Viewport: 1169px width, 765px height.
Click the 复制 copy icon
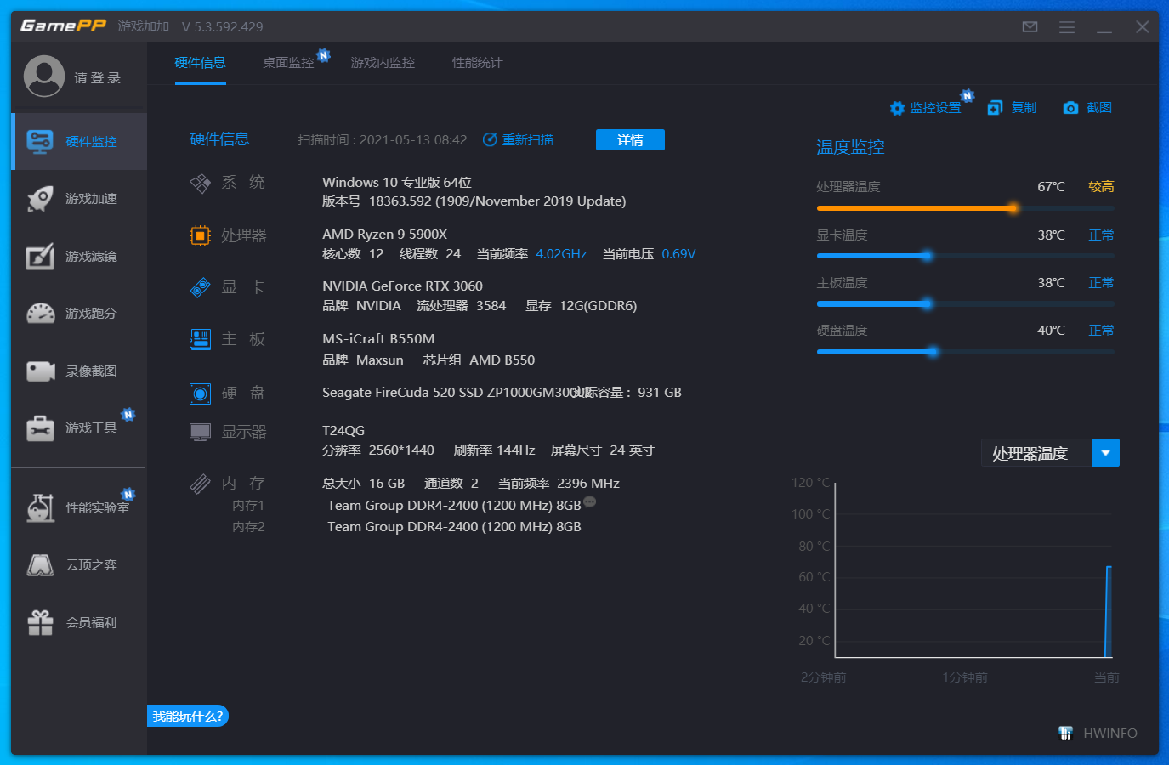coord(995,108)
